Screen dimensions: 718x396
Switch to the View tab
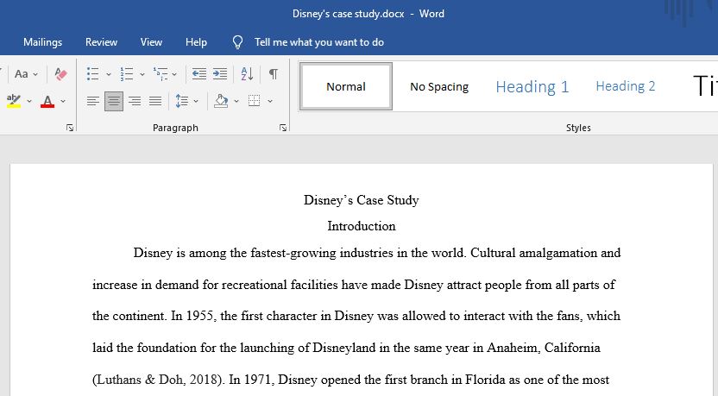point(151,42)
